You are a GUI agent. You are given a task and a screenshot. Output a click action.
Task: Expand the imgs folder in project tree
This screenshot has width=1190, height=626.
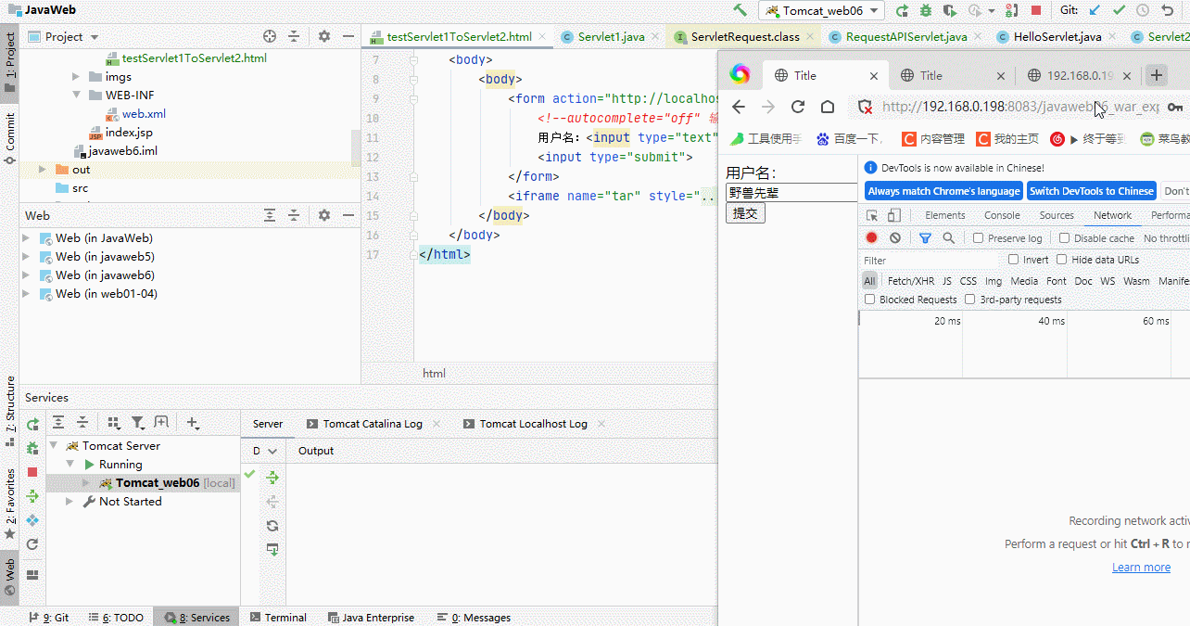pos(77,77)
